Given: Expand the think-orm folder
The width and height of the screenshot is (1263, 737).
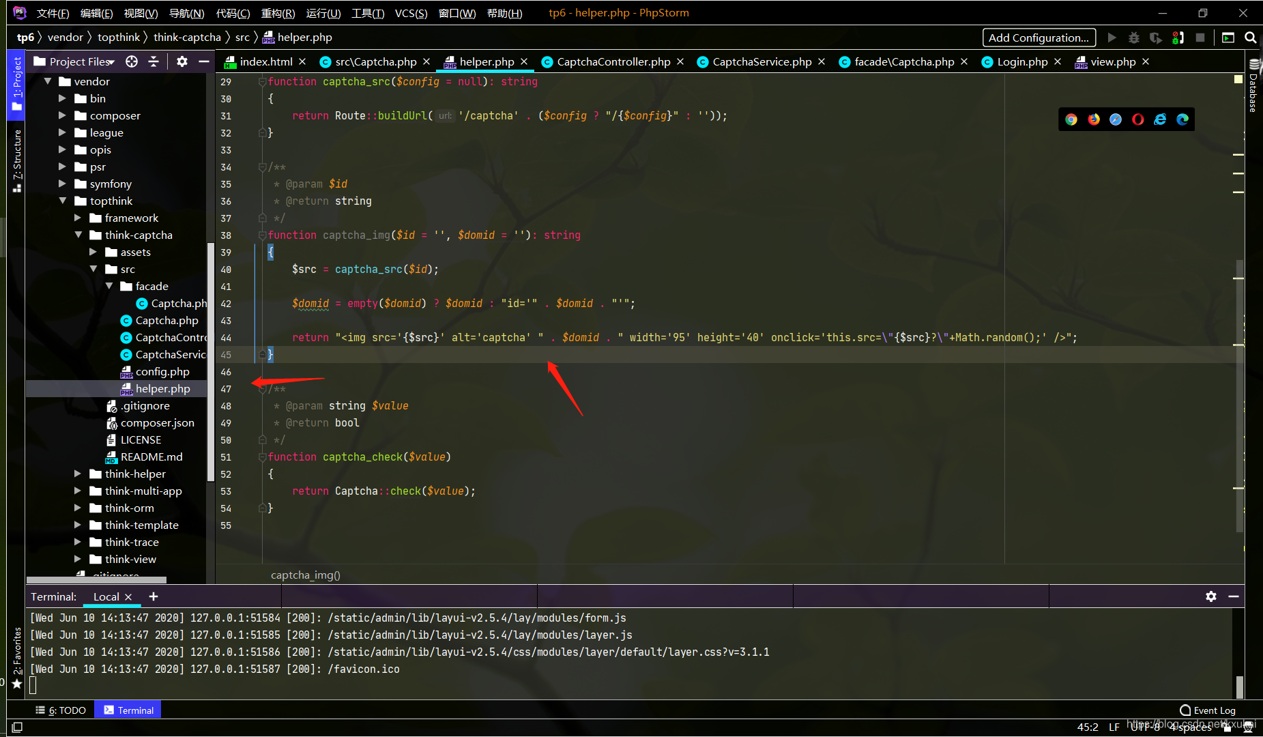Looking at the screenshot, I should click(x=78, y=508).
